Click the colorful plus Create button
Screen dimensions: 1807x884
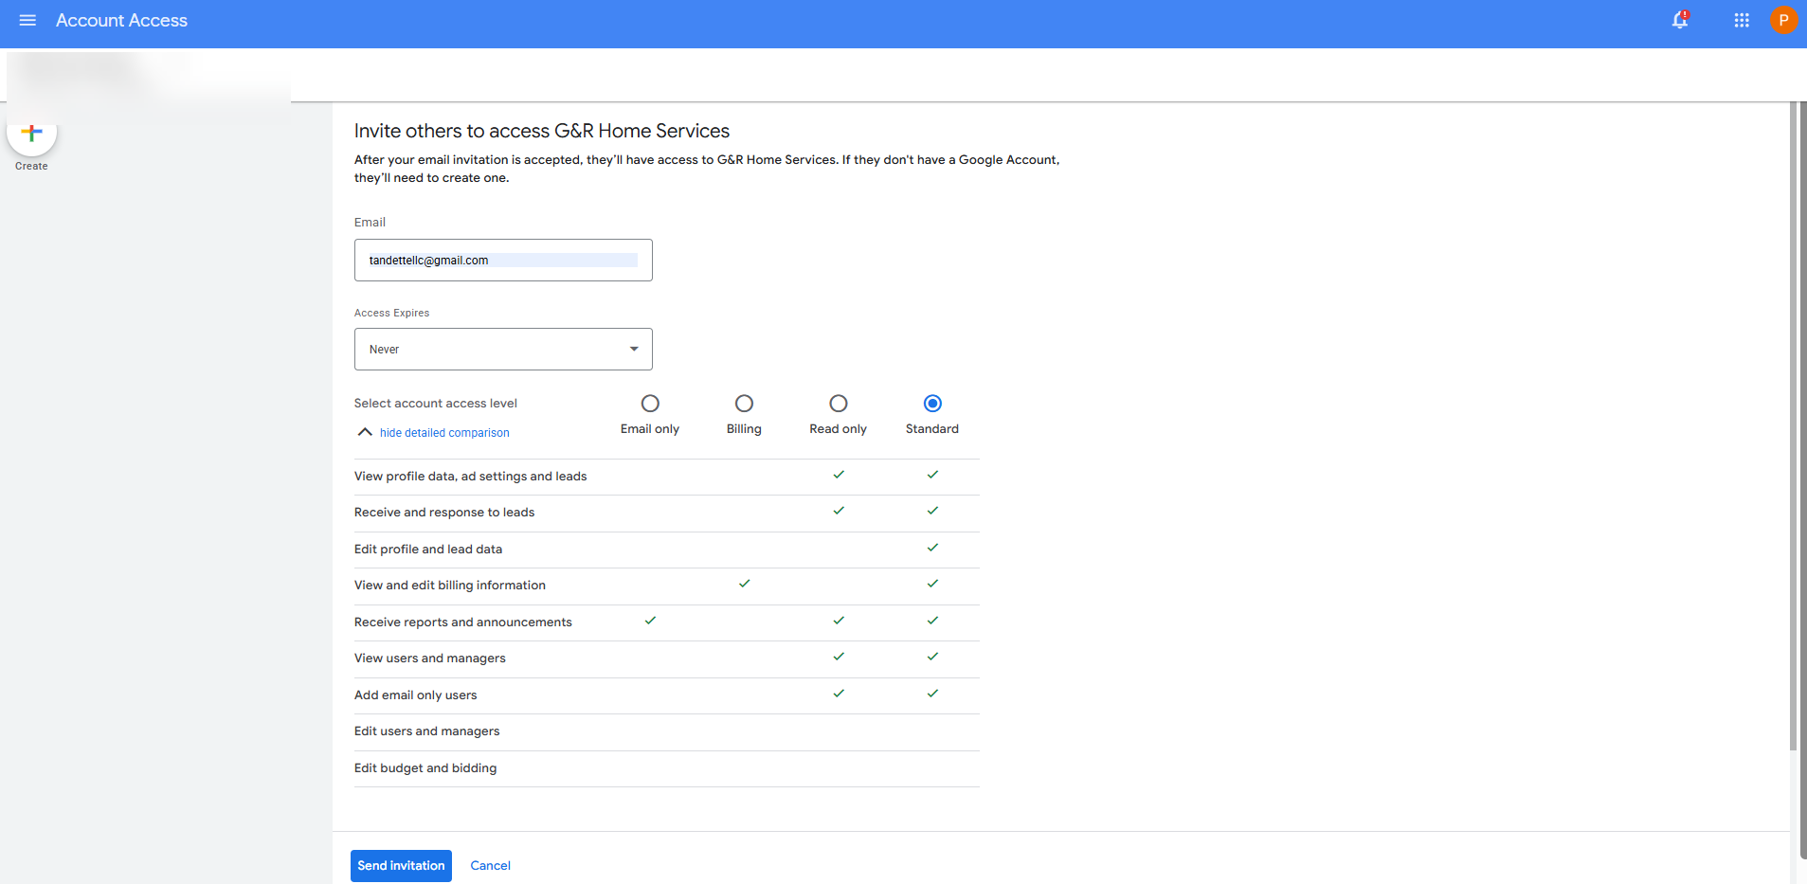[x=31, y=134]
